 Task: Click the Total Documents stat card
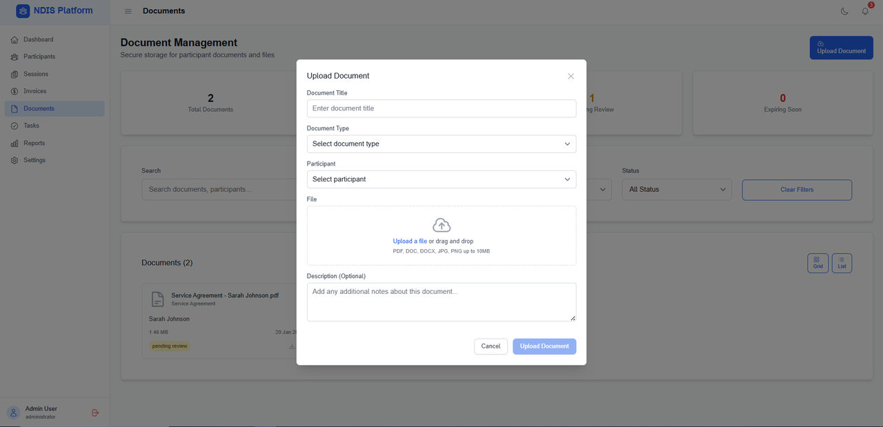(210, 103)
